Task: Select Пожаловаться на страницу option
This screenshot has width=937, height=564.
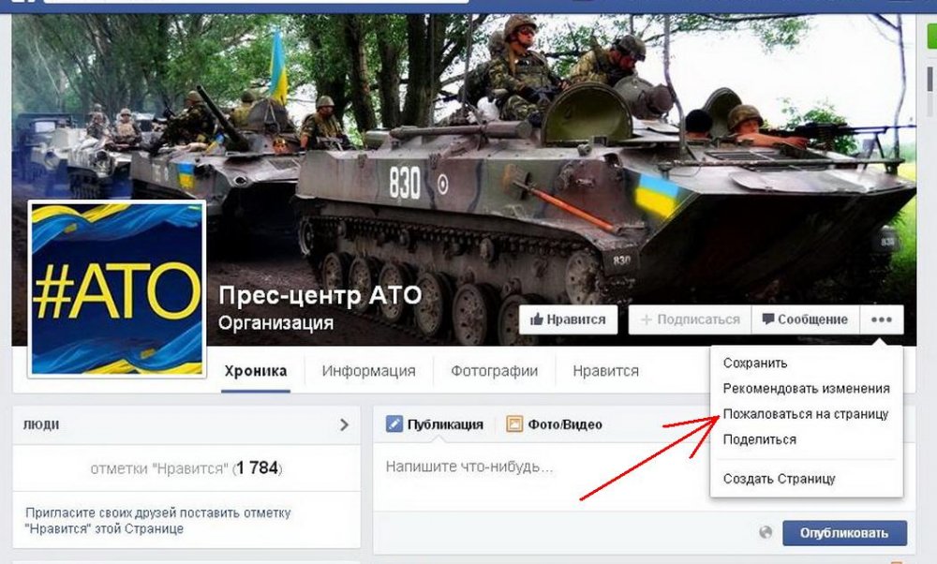Action: tap(806, 414)
